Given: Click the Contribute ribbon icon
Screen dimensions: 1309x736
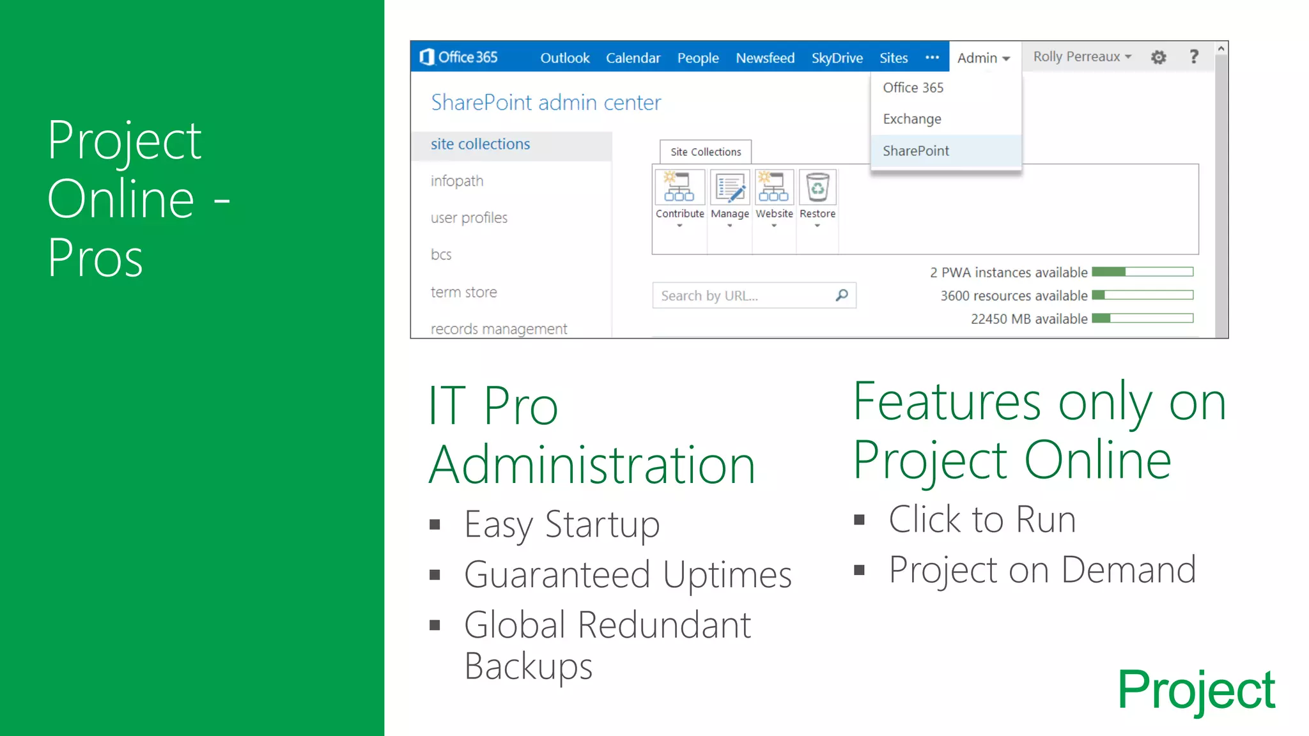Looking at the screenshot, I should (679, 187).
